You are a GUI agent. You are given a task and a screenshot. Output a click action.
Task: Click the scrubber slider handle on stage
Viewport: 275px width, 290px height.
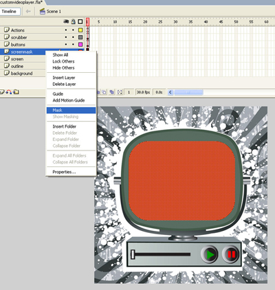tap(133, 254)
